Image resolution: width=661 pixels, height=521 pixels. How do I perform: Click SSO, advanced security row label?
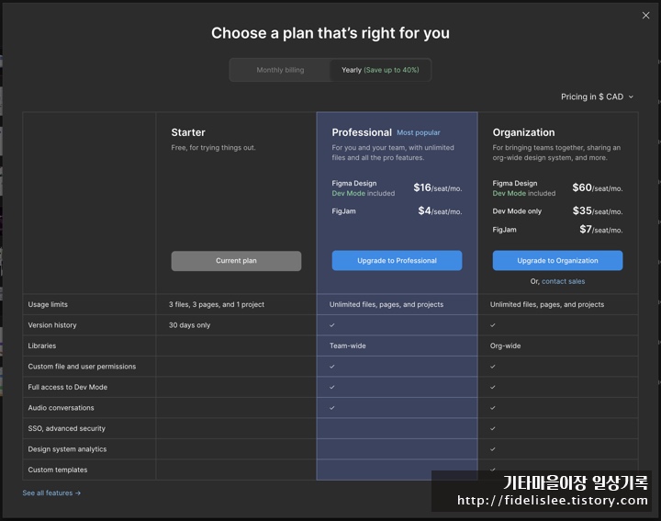(x=67, y=428)
